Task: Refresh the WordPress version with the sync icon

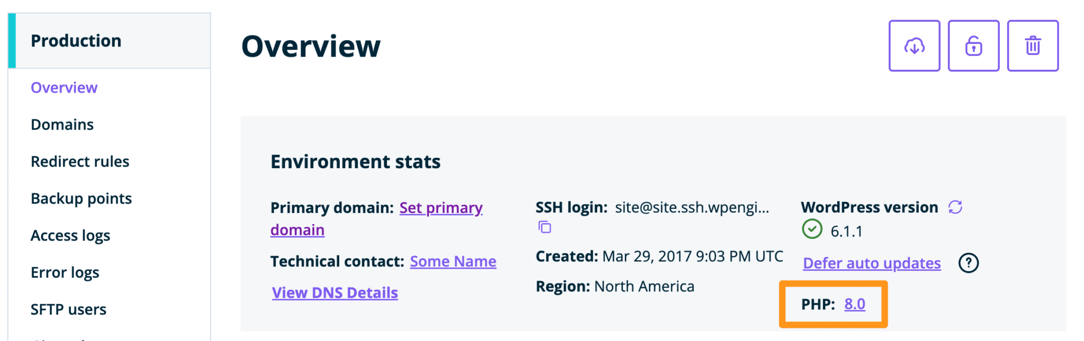Action: coord(955,207)
